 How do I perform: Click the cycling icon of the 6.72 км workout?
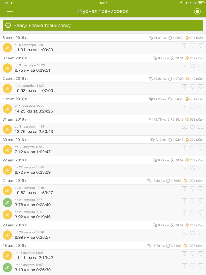(x=7, y=170)
